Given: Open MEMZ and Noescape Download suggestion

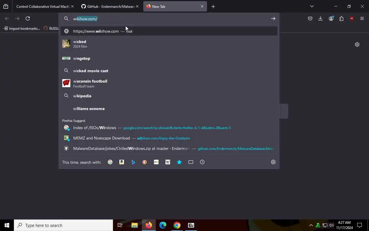Looking at the screenshot, I should pyautogui.click(x=169, y=138).
